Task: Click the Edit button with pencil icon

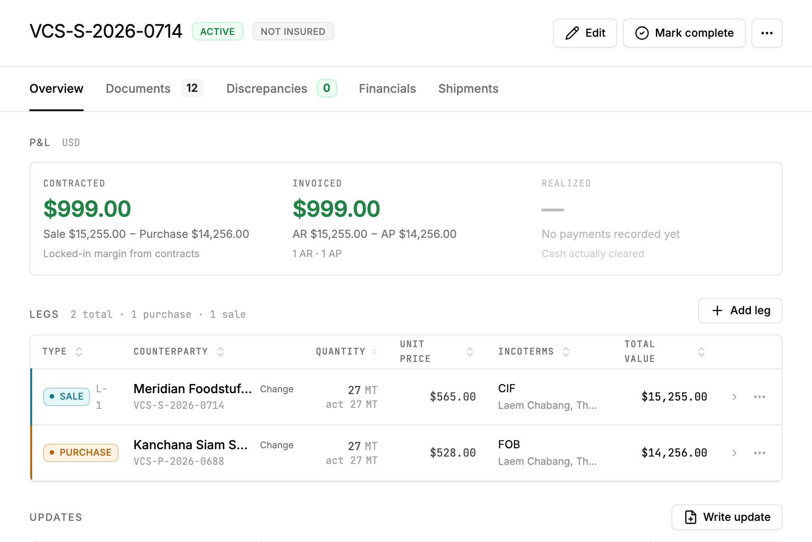Action: click(x=585, y=33)
